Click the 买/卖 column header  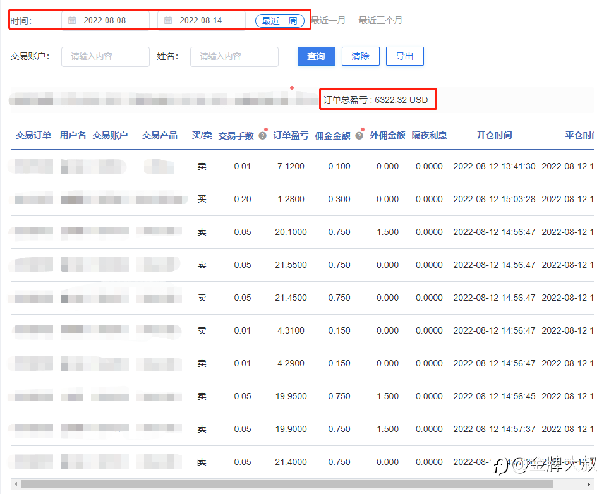pos(202,135)
